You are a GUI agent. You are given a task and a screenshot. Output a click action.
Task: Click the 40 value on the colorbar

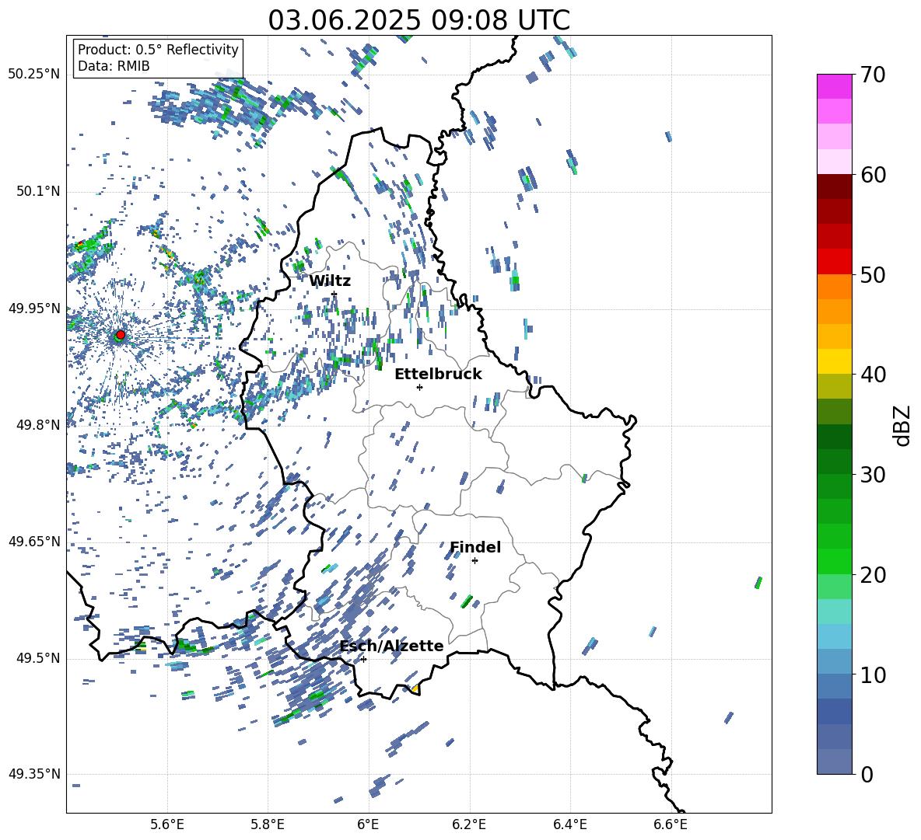pos(873,375)
